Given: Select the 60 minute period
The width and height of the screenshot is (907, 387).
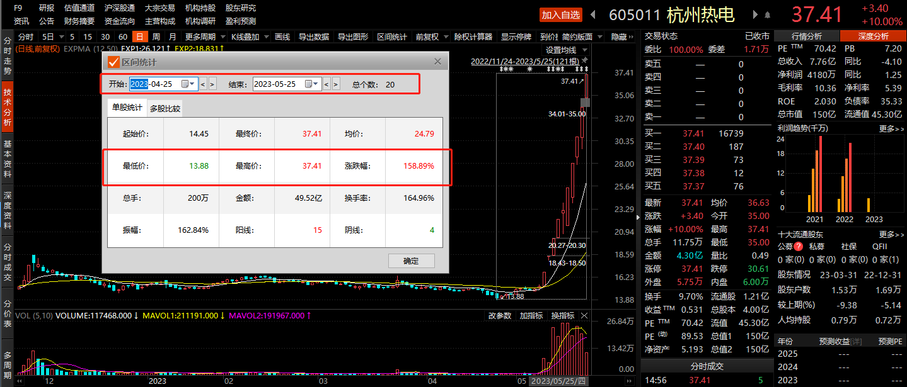Looking at the screenshot, I should (x=123, y=37).
